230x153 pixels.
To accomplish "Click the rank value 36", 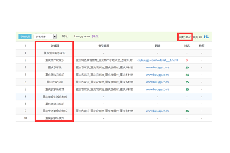I will [x=187, y=111].
